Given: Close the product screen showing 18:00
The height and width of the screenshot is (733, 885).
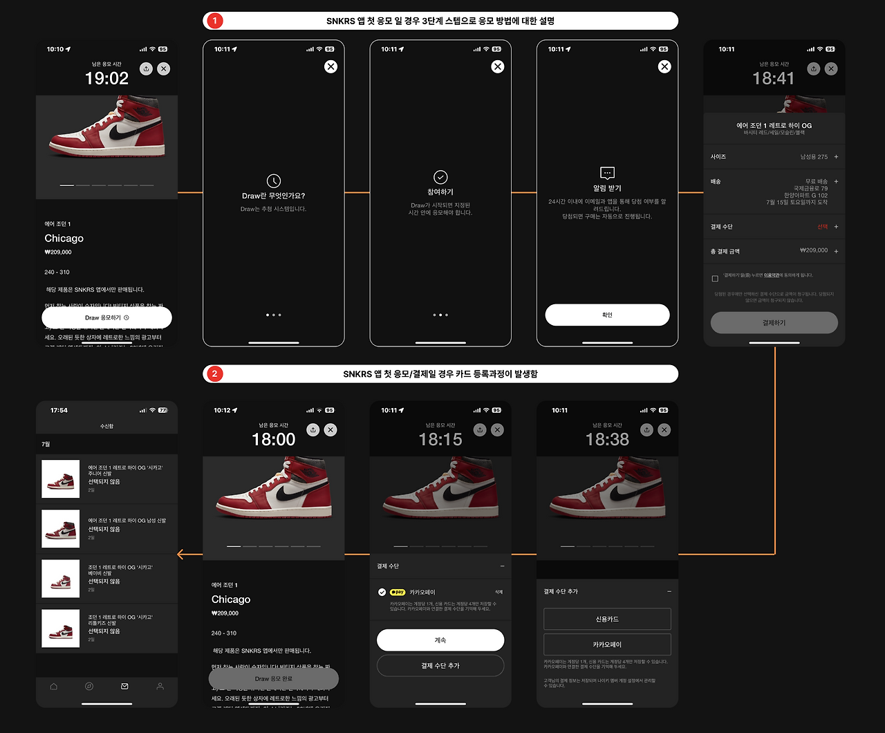Looking at the screenshot, I should pos(330,430).
